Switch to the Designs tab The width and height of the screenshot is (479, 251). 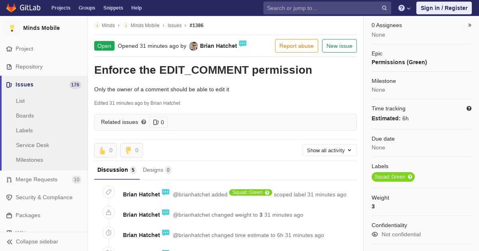[157, 170]
